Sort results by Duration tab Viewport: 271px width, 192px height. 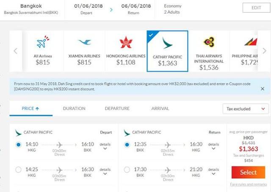(x=74, y=108)
